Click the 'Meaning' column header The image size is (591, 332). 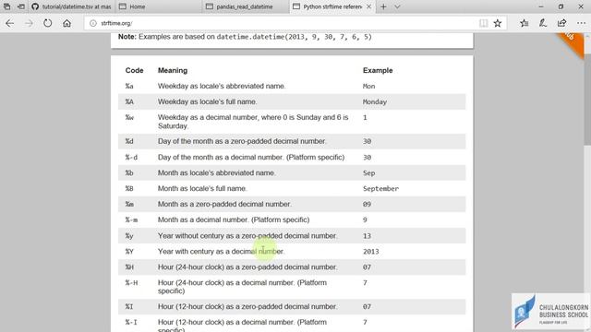(x=173, y=70)
